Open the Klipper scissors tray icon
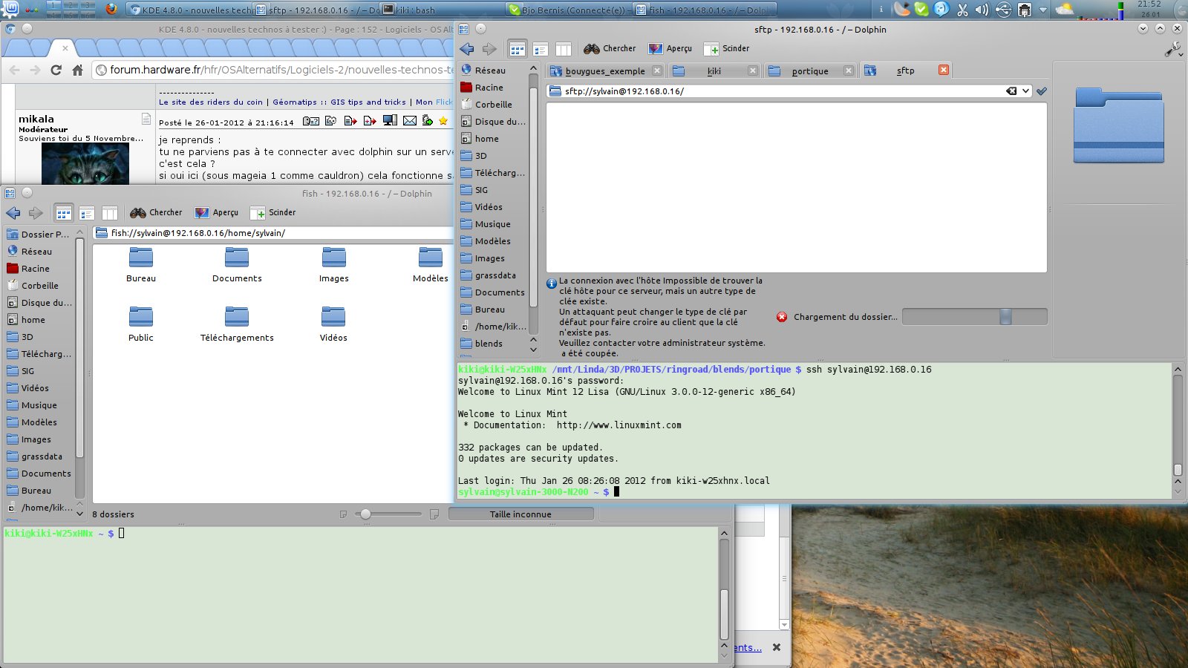 [962, 10]
